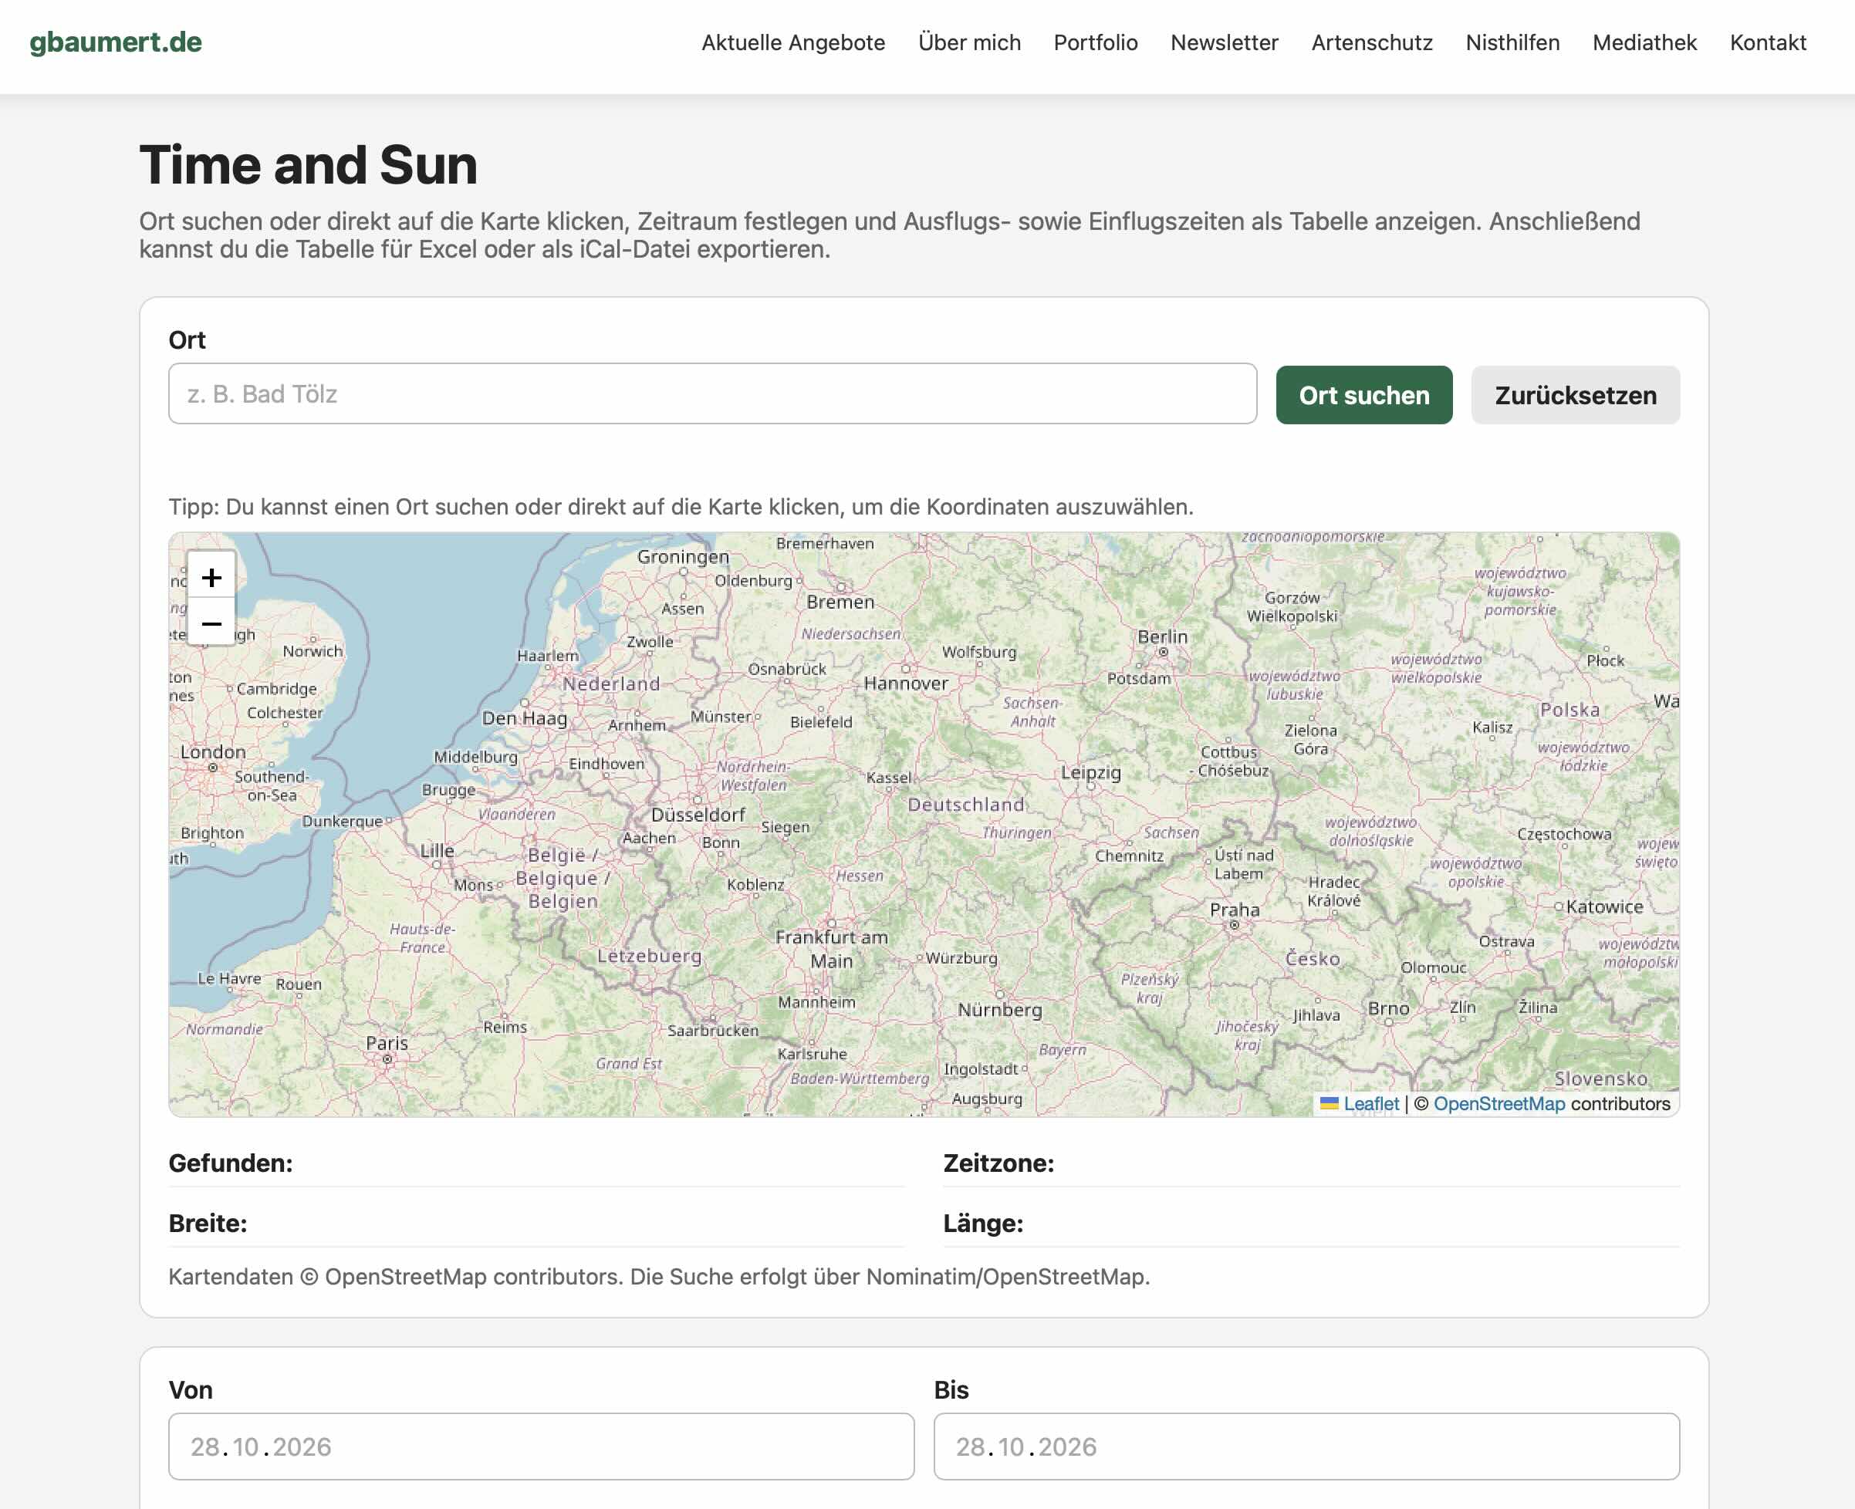Click the 'Länge:' label
Screen dimensions: 1855x1509
(x=983, y=1223)
